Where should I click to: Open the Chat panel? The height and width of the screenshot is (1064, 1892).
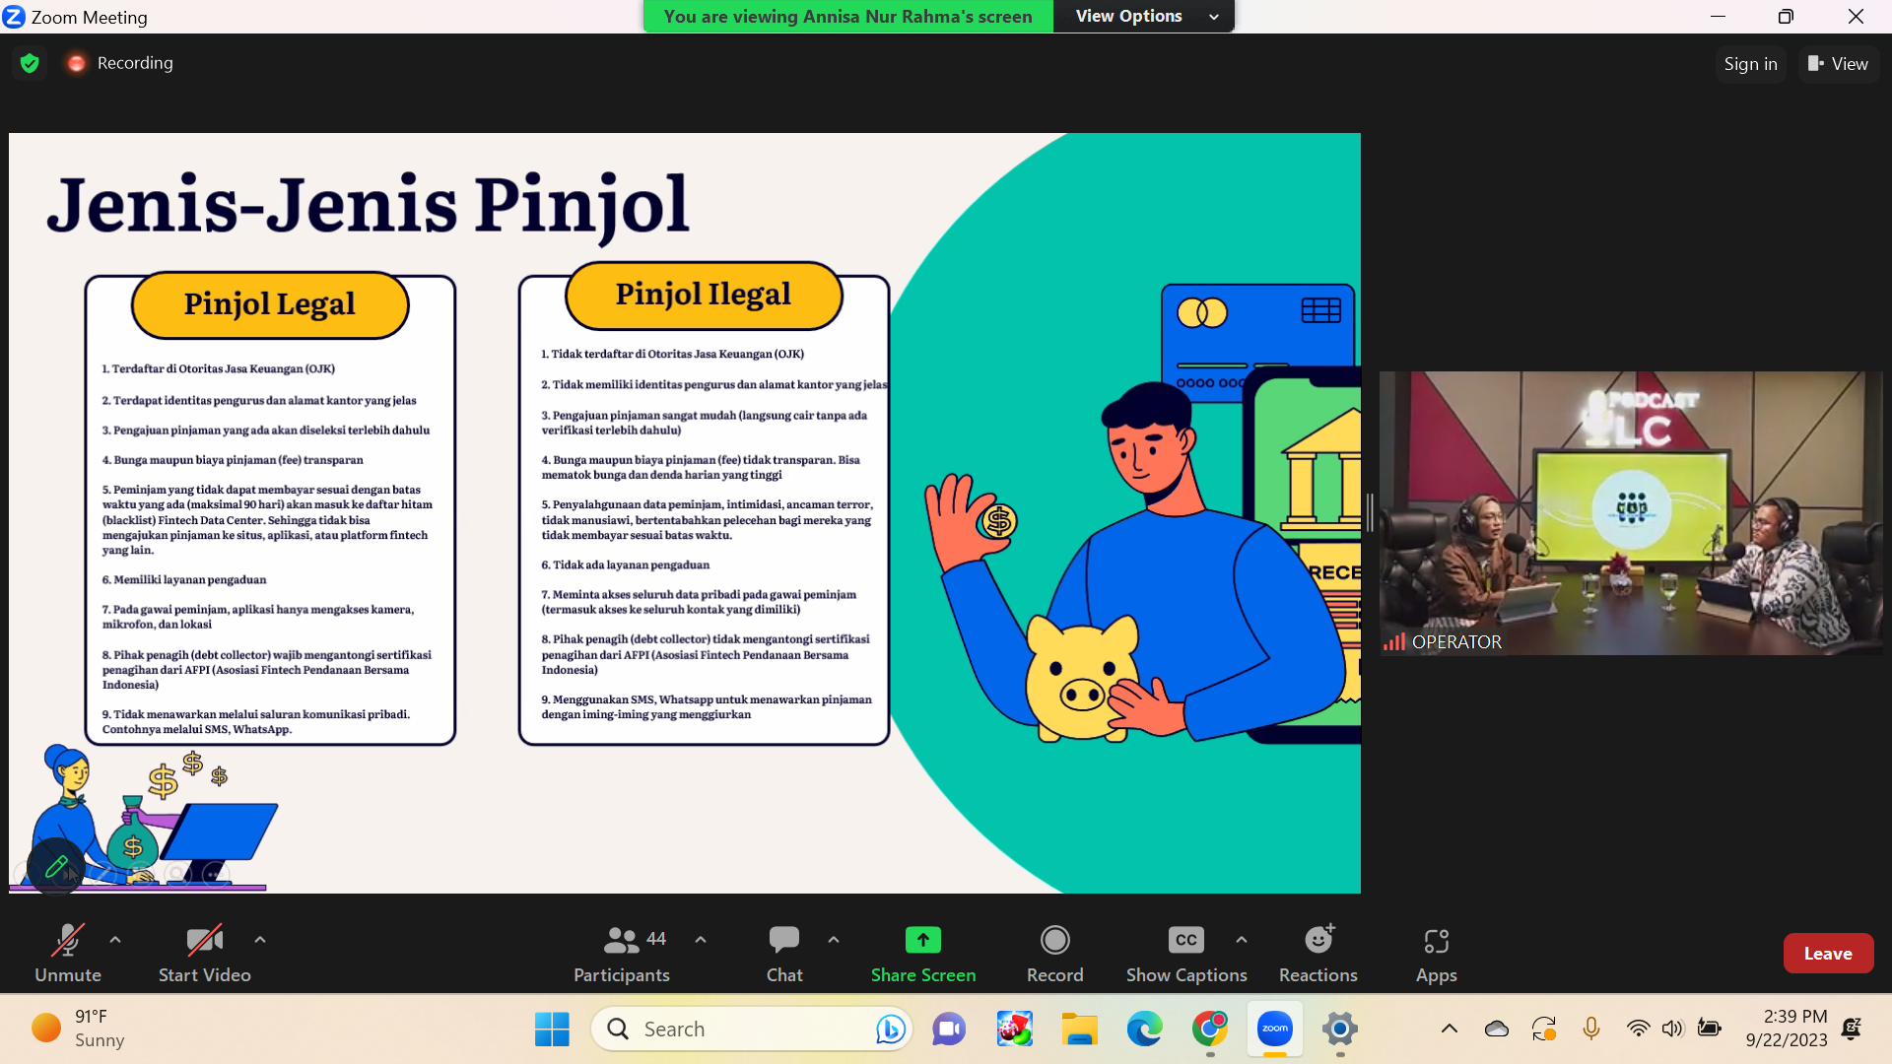[784, 953]
